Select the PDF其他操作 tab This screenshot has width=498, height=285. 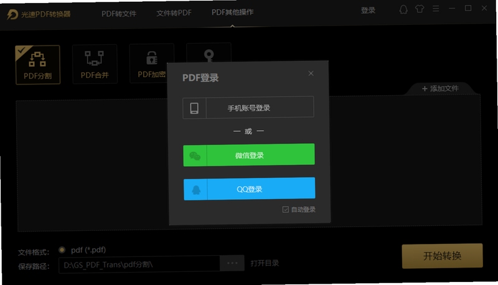[232, 12]
